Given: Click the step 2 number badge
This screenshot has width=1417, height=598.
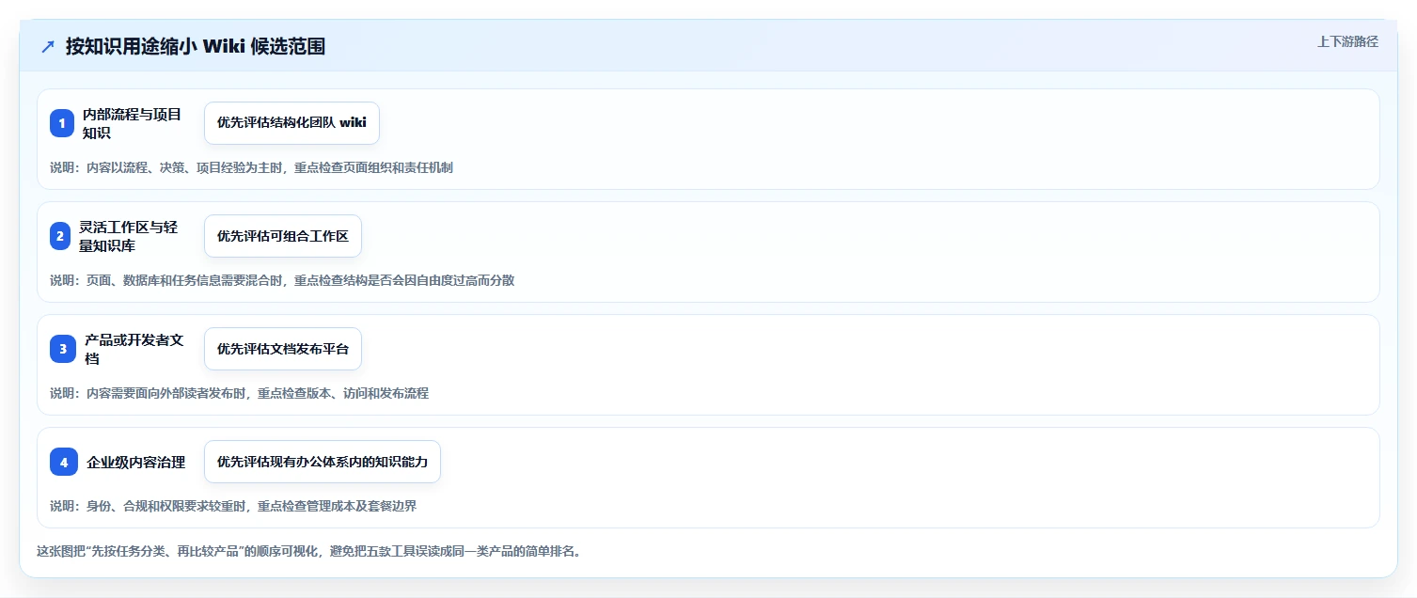Looking at the screenshot, I should [x=60, y=236].
